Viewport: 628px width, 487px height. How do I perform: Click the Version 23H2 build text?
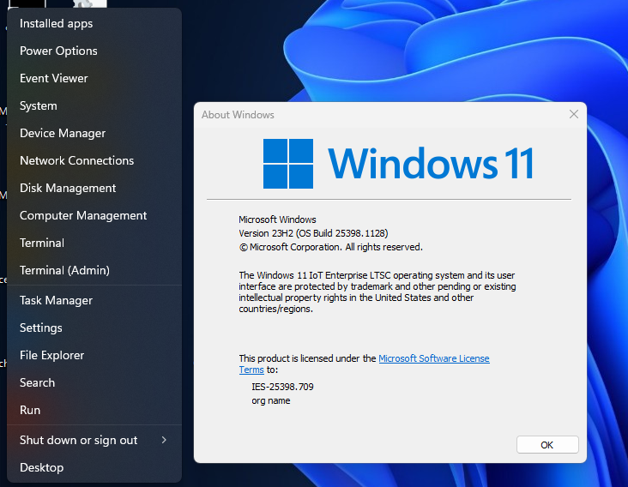313,233
